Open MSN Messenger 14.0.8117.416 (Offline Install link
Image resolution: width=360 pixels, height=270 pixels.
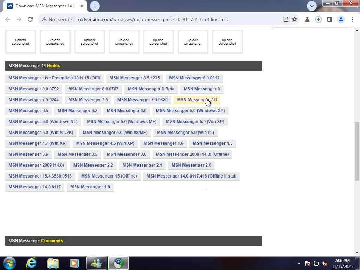[x=191, y=176]
